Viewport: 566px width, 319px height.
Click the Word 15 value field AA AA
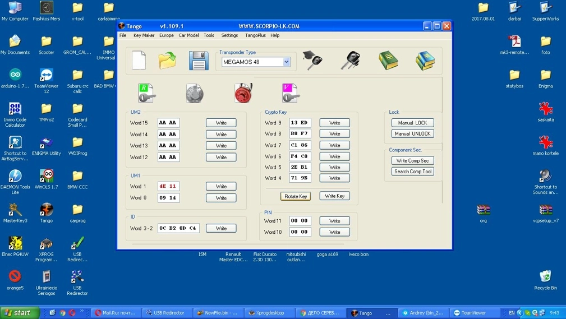(x=169, y=123)
